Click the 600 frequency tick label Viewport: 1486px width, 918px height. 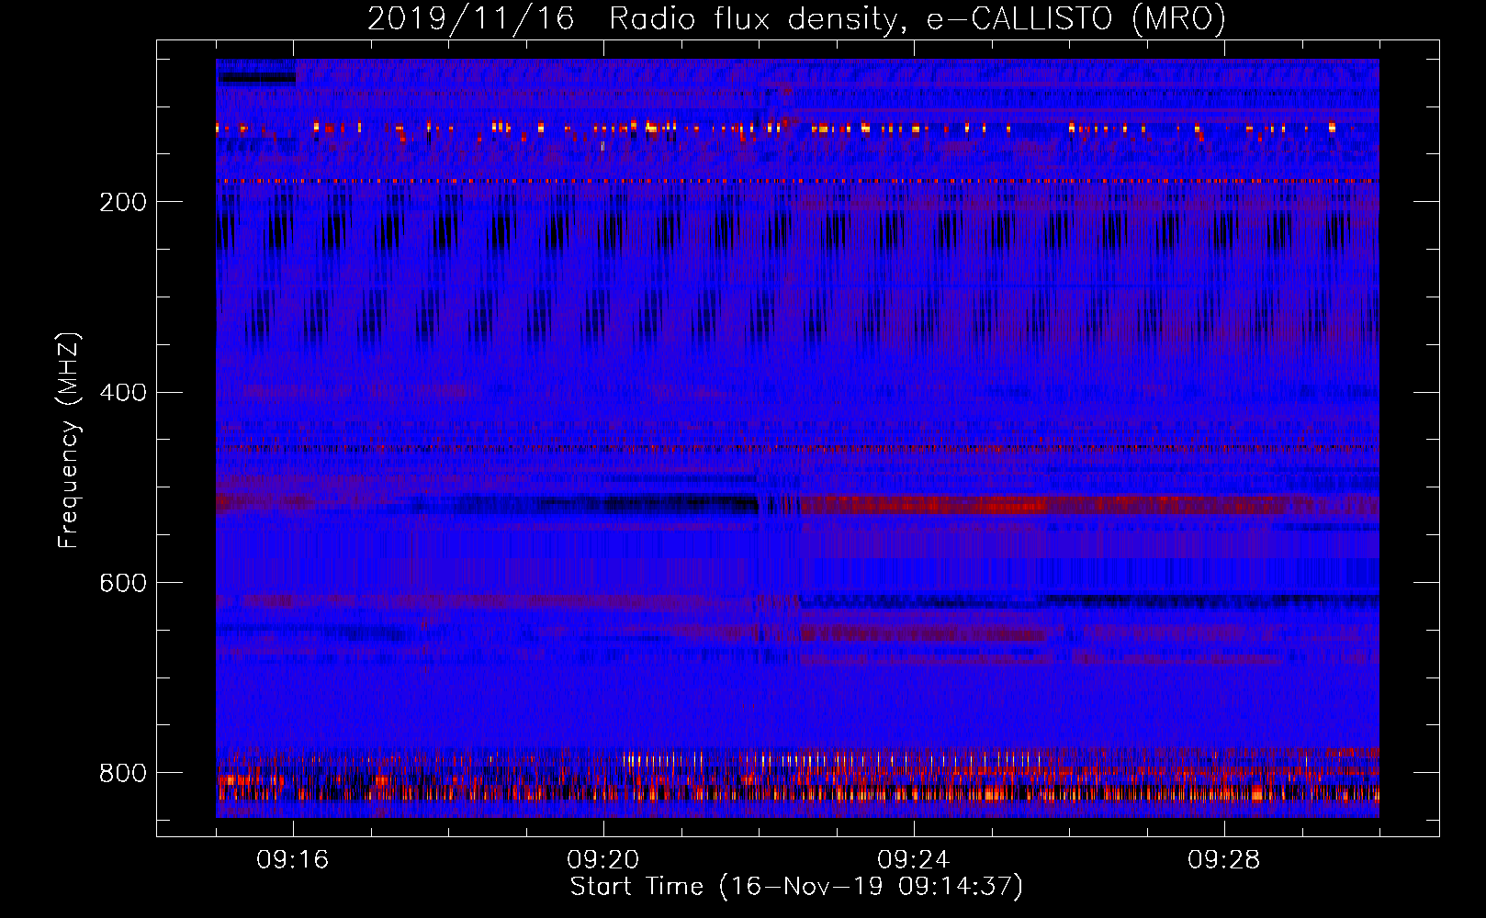pyautogui.click(x=123, y=584)
